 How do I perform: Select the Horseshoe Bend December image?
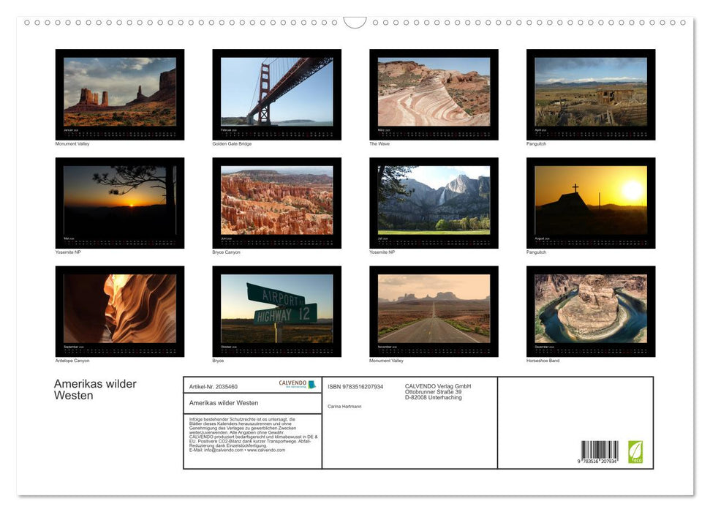[591, 310]
